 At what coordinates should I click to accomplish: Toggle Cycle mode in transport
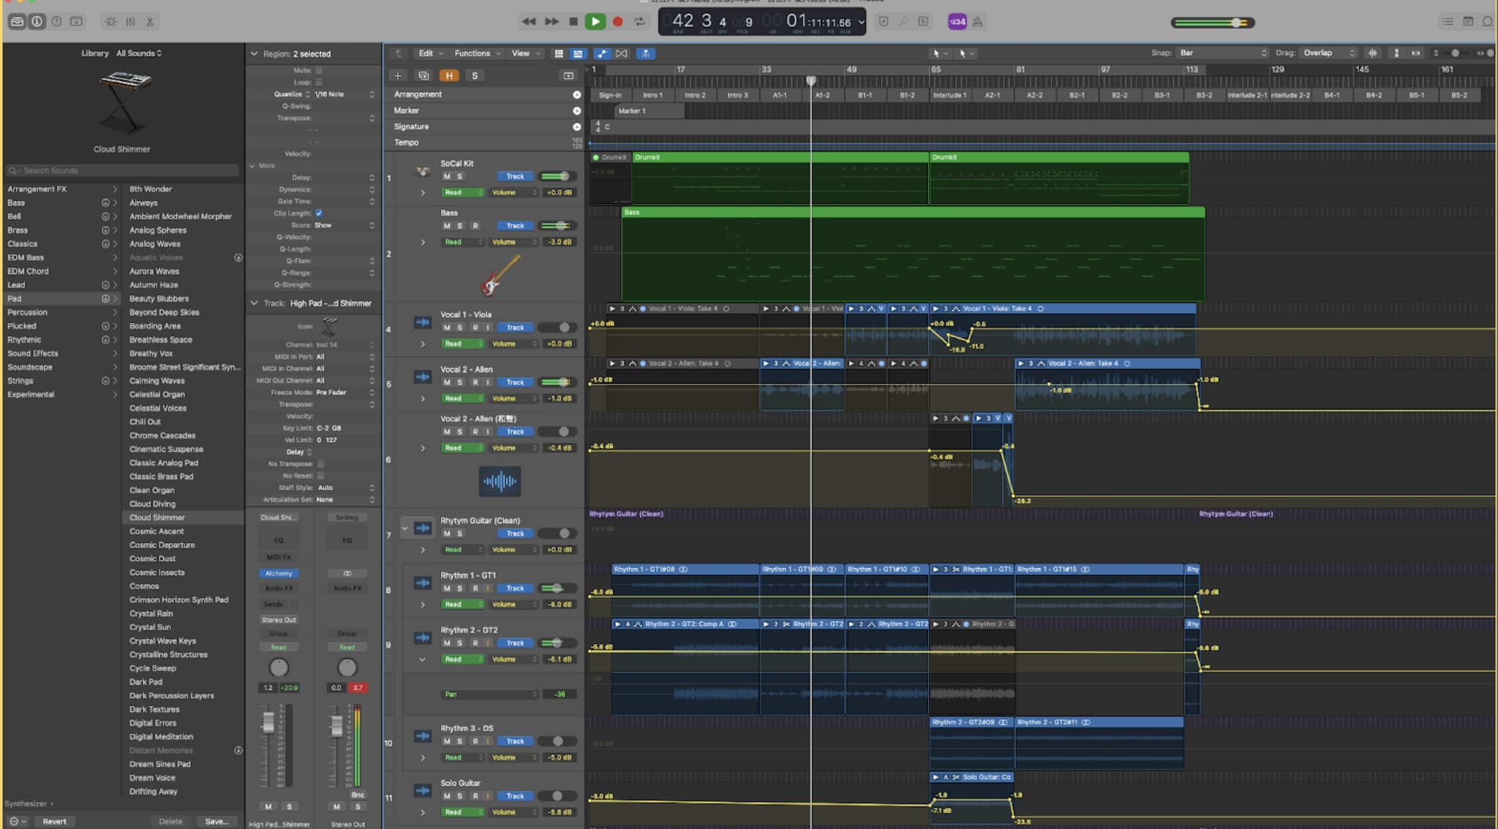point(640,21)
